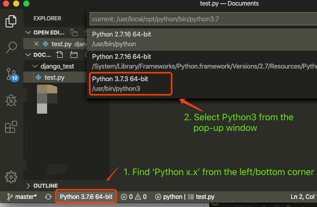Collapse the Open Editors section
This screenshot has height=207, width=317.
pos(28,32)
